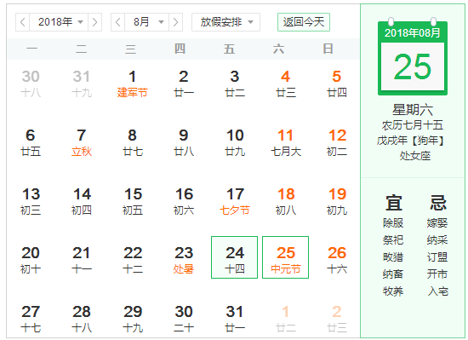
Task: Click the 农历七月十五 lunar date text
Action: pyautogui.click(x=413, y=125)
